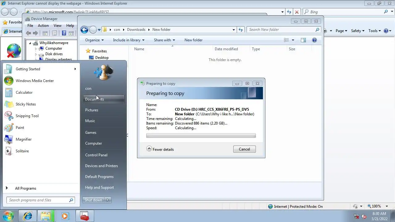Click the muted volume tray icon
This screenshot has height=222, width=395.
364,216
